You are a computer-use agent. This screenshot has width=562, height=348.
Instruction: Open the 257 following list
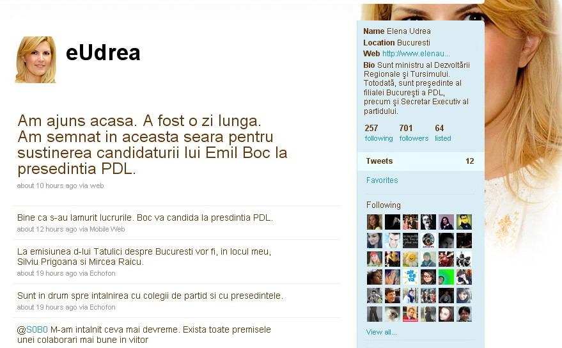click(x=379, y=133)
